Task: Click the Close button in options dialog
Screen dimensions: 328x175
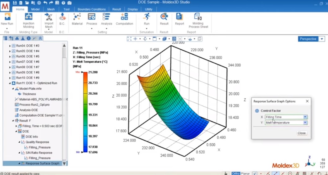Action: coord(301,133)
